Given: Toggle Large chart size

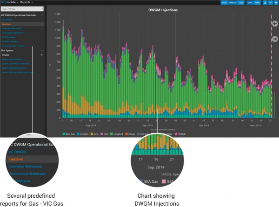Looking at the screenshot, I should (242, 3).
